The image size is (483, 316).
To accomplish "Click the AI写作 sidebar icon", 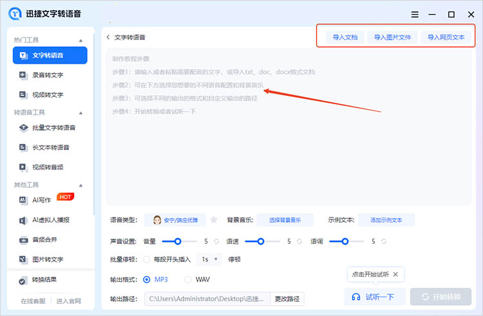I will [x=23, y=200].
